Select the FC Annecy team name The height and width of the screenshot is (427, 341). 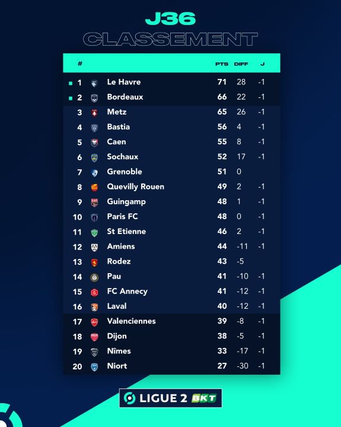click(x=128, y=292)
